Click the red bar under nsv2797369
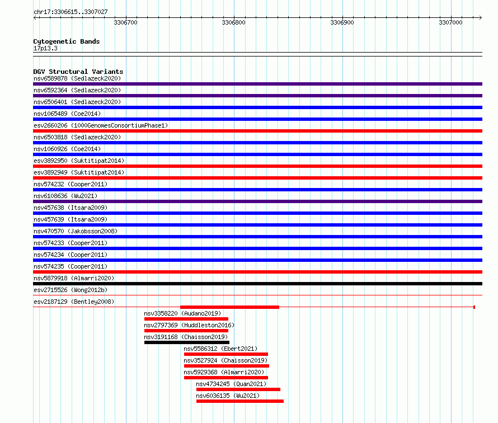The height and width of the screenshot is (423, 498). 186,331
